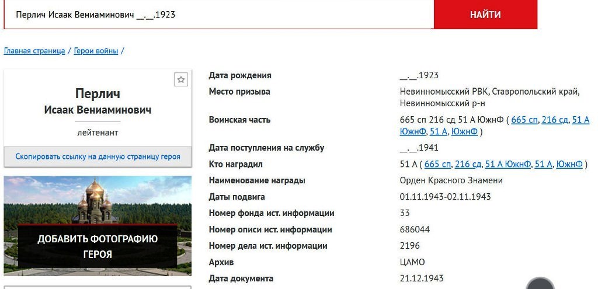
Task: Click the star favorite icon on hero card
Action: [x=181, y=80]
